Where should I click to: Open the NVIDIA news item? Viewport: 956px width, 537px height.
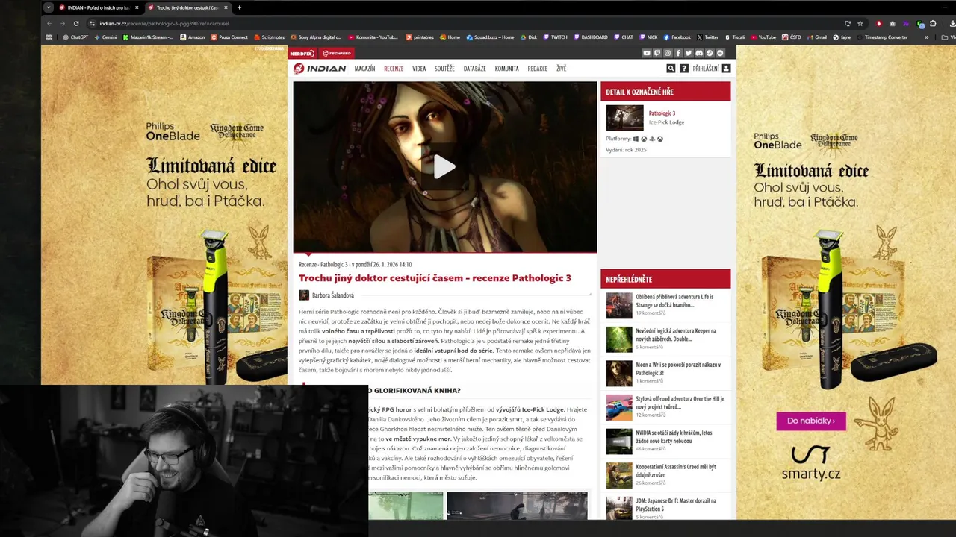[665, 441]
